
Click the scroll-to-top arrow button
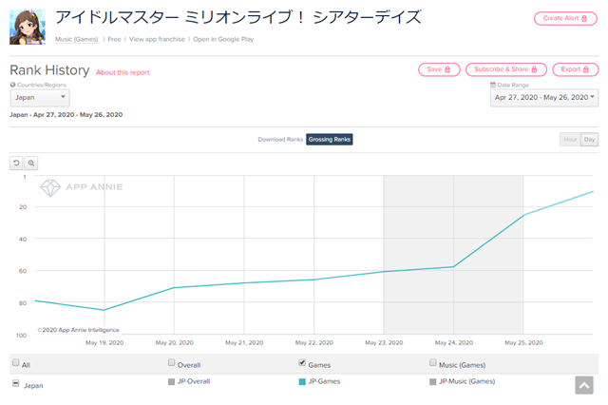pyautogui.click(x=584, y=385)
